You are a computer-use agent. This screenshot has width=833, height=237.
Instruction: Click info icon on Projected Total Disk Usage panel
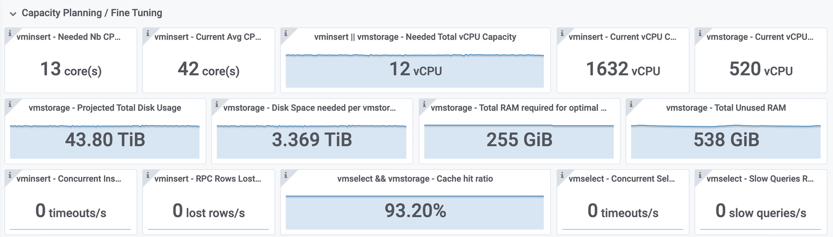(9, 104)
